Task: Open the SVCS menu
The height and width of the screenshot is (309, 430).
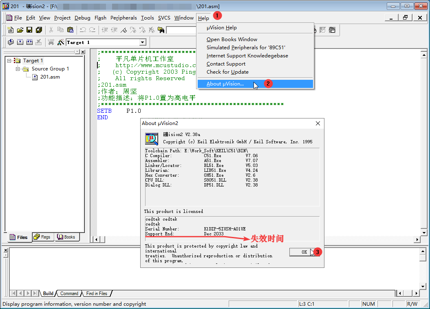Action: (x=164, y=18)
